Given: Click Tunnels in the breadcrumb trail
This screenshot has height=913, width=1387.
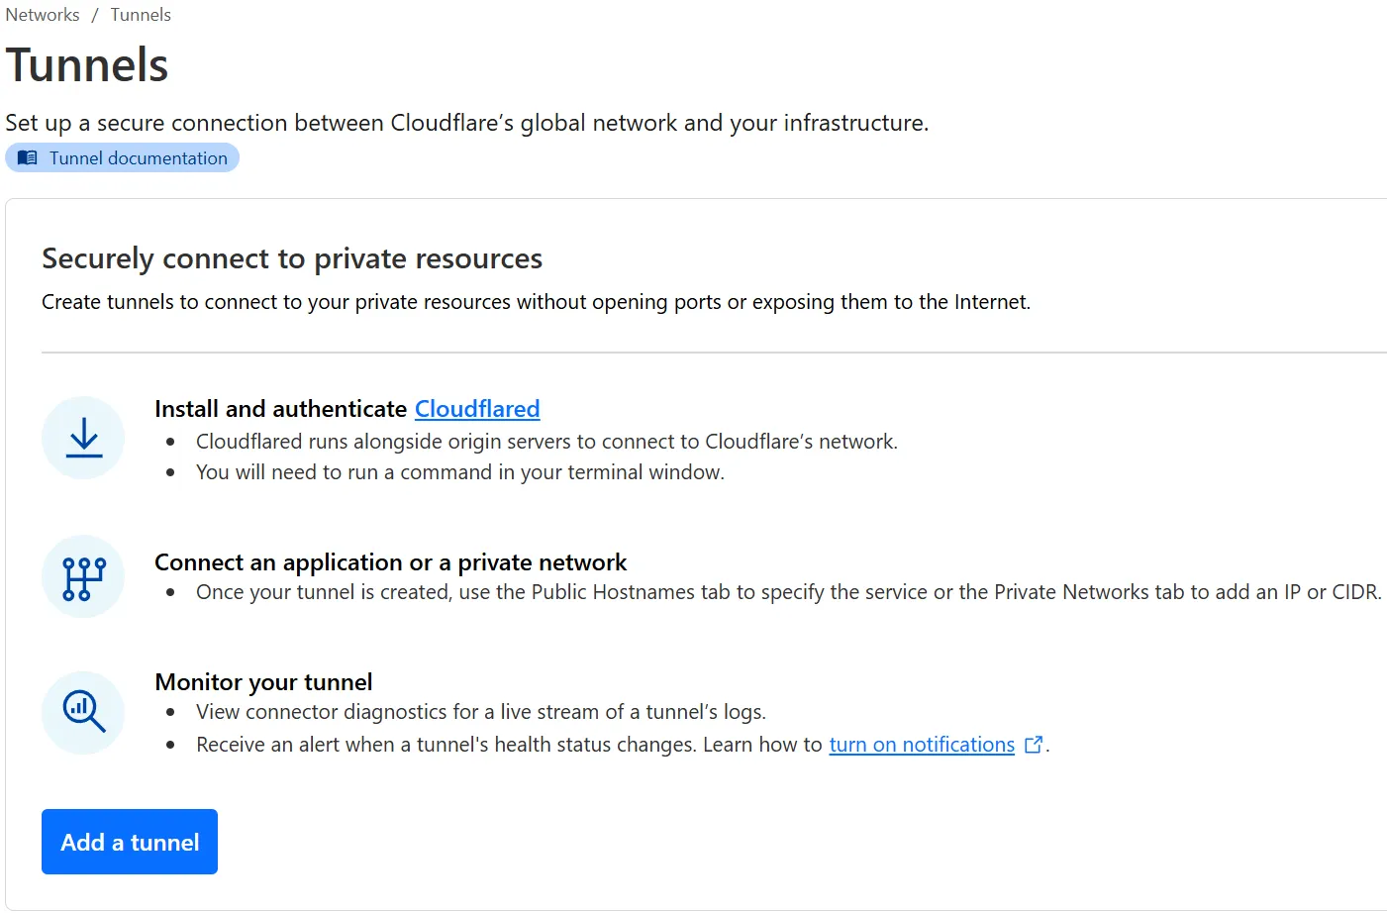Looking at the screenshot, I should point(140,14).
